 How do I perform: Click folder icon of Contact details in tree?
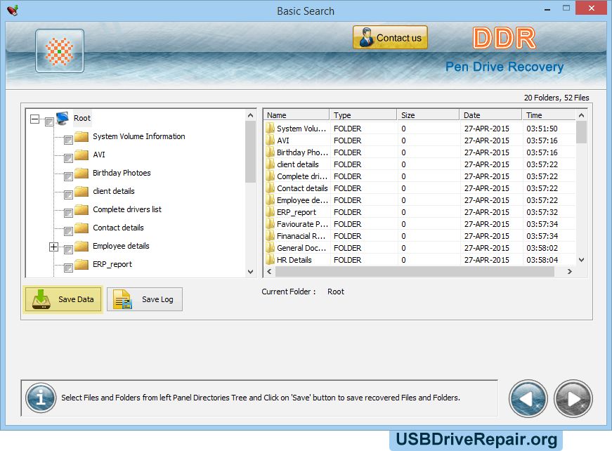point(82,228)
